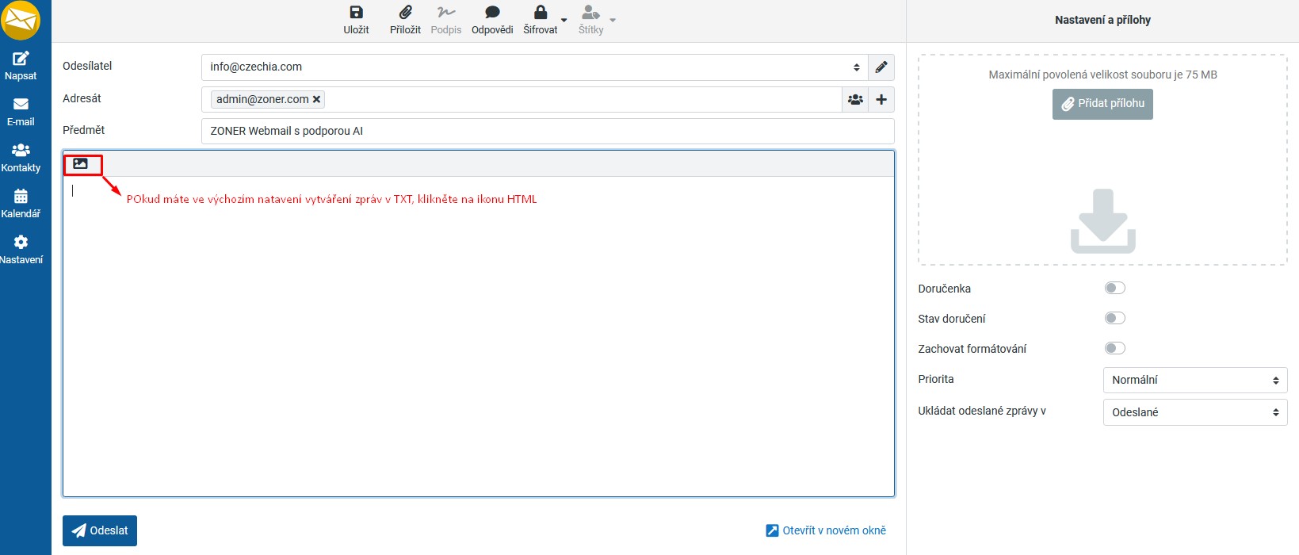Viewport: 1299px width, 555px height.
Task: Switch editor to HTML mode icon
Action: (80, 164)
